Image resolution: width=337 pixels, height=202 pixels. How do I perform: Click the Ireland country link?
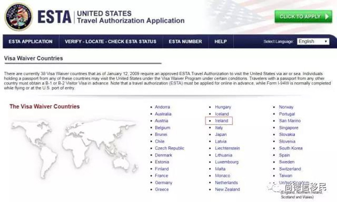221,121
